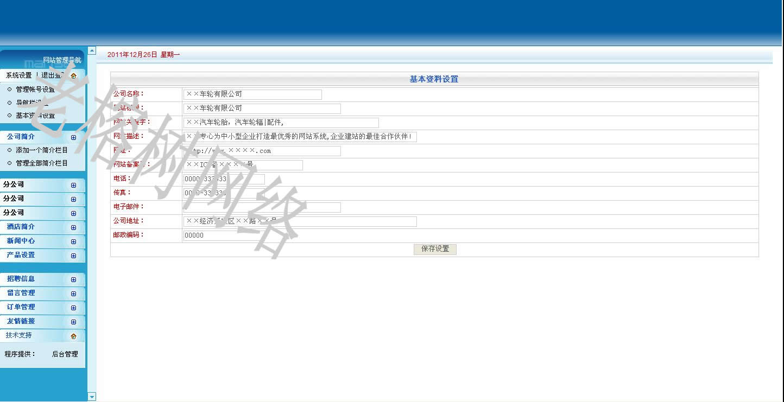784x402 pixels.
Task: Click the 公司名称 input field
Action: [252, 94]
